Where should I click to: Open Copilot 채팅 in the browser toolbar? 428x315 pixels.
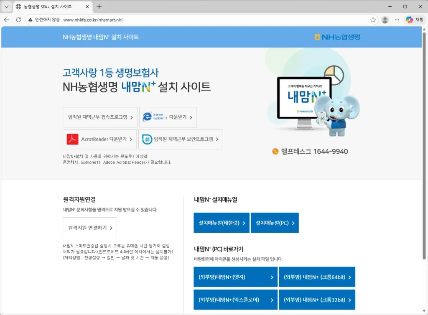(x=413, y=20)
